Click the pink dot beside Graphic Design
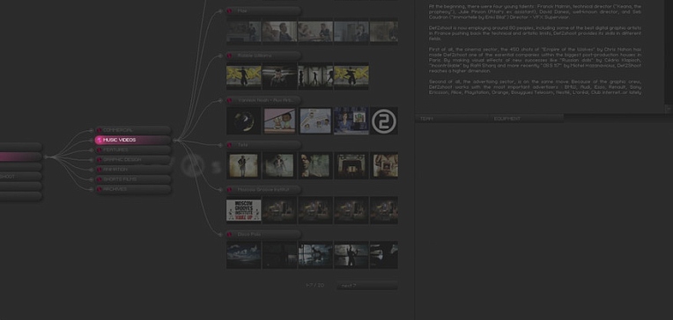The width and height of the screenshot is (673, 320). [100, 160]
